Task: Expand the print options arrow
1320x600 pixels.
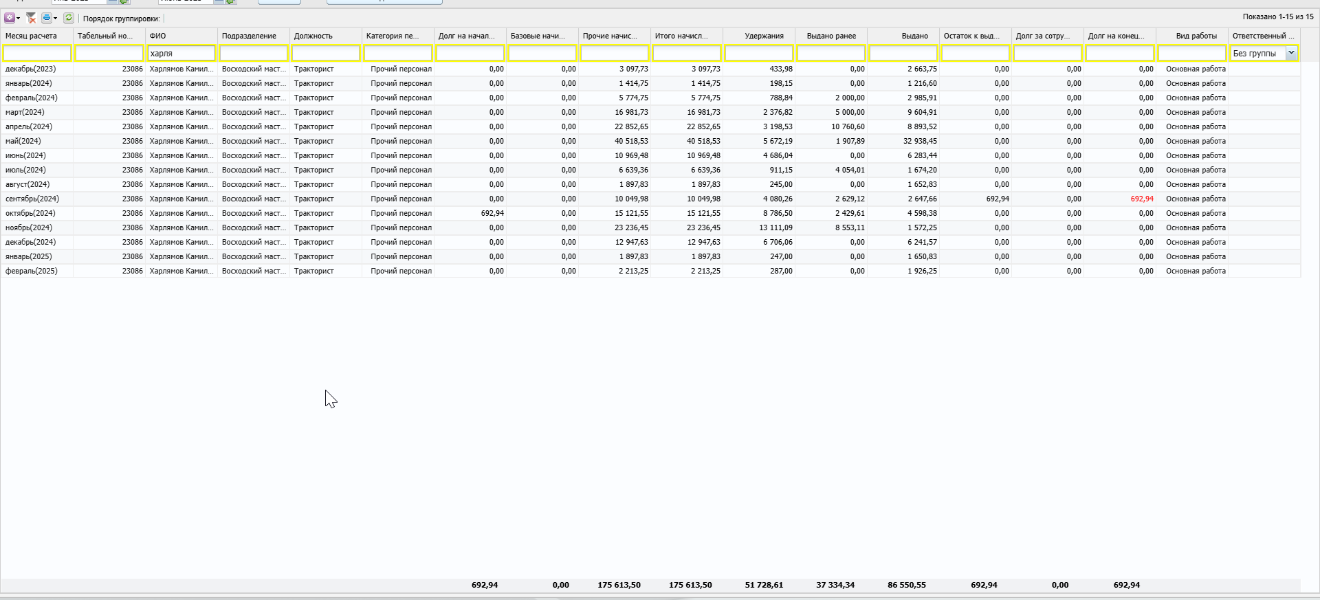Action: (x=56, y=18)
